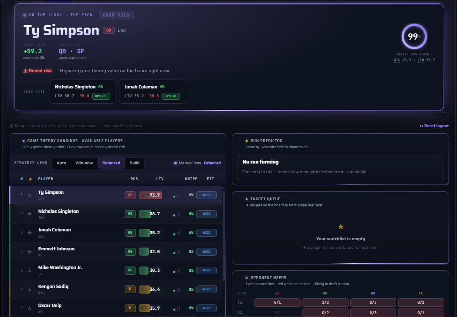The width and height of the screenshot is (457, 317).
Task: Sort by the SNIPE column header
Action: point(191,178)
